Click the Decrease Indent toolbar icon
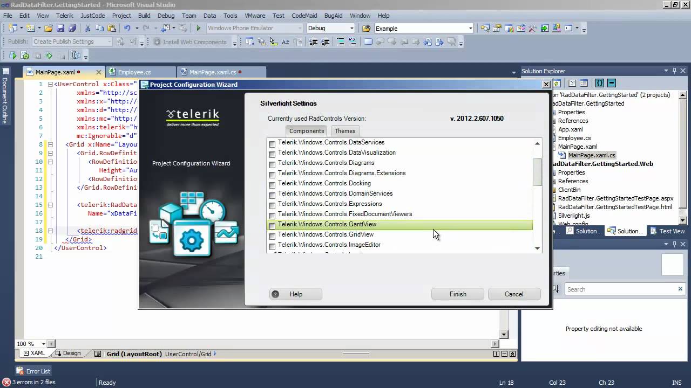 pyautogui.click(x=313, y=41)
